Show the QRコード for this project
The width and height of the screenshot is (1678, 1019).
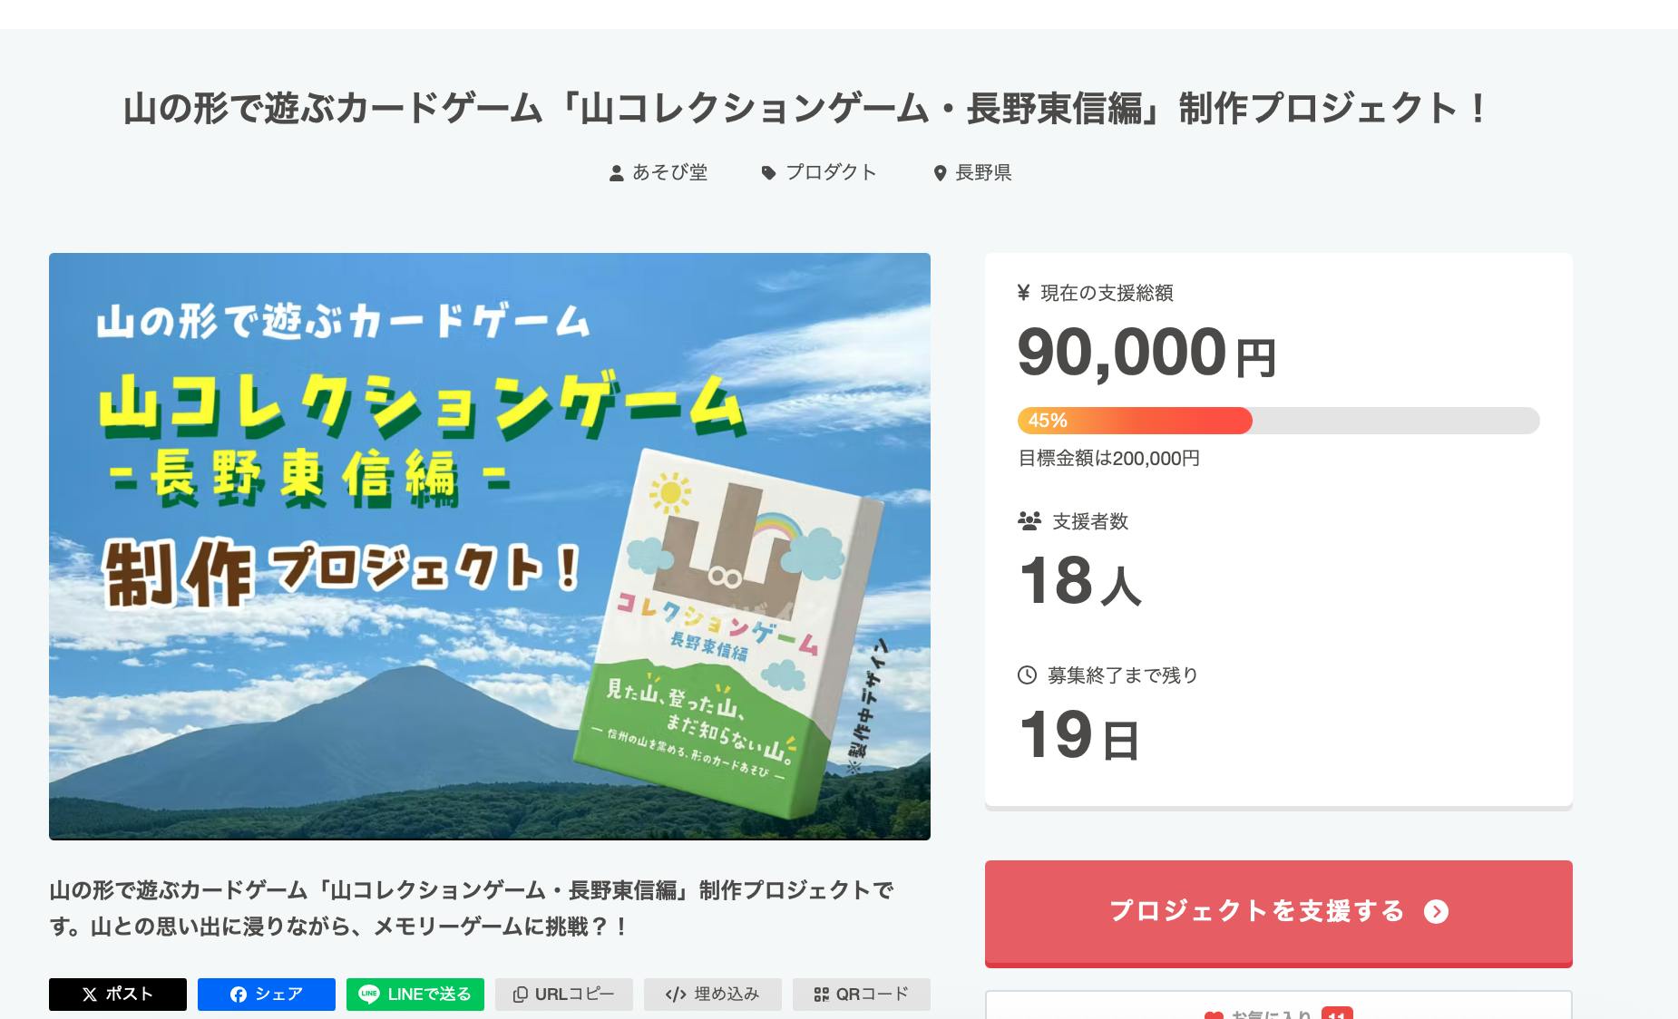[862, 994]
